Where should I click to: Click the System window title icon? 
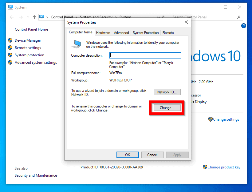(x=11, y=7)
